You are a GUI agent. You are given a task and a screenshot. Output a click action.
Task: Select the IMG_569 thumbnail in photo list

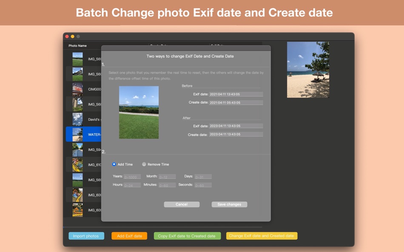[x=78, y=59]
